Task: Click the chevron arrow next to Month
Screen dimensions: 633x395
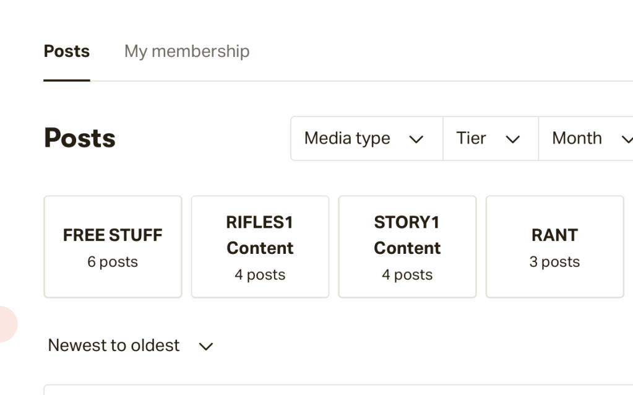Action: (626, 139)
